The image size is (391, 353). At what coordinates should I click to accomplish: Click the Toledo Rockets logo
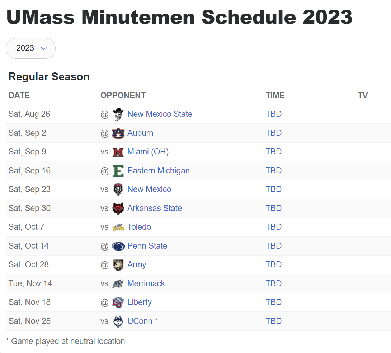point(118,227)
